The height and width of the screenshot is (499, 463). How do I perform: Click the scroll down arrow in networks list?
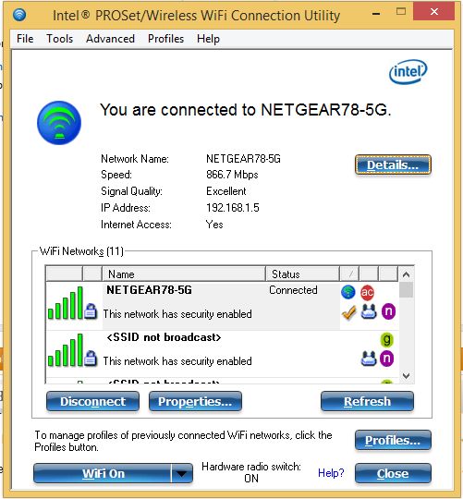pyautogui.click(x=406, y=376)
